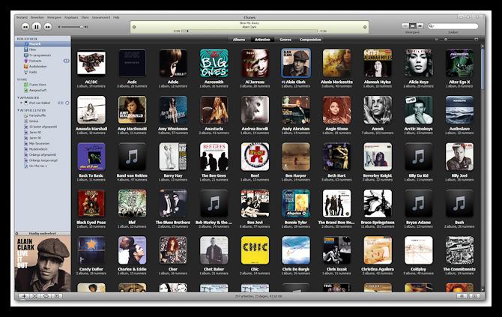Image resolution: width=502 pixels, height=317 pixels.
Task: Open Muziekvideo's playlist
Action: tap(43, 149)
